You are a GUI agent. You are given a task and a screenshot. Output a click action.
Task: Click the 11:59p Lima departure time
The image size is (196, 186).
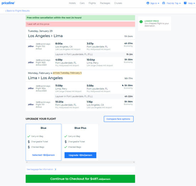tap(59, 86)
